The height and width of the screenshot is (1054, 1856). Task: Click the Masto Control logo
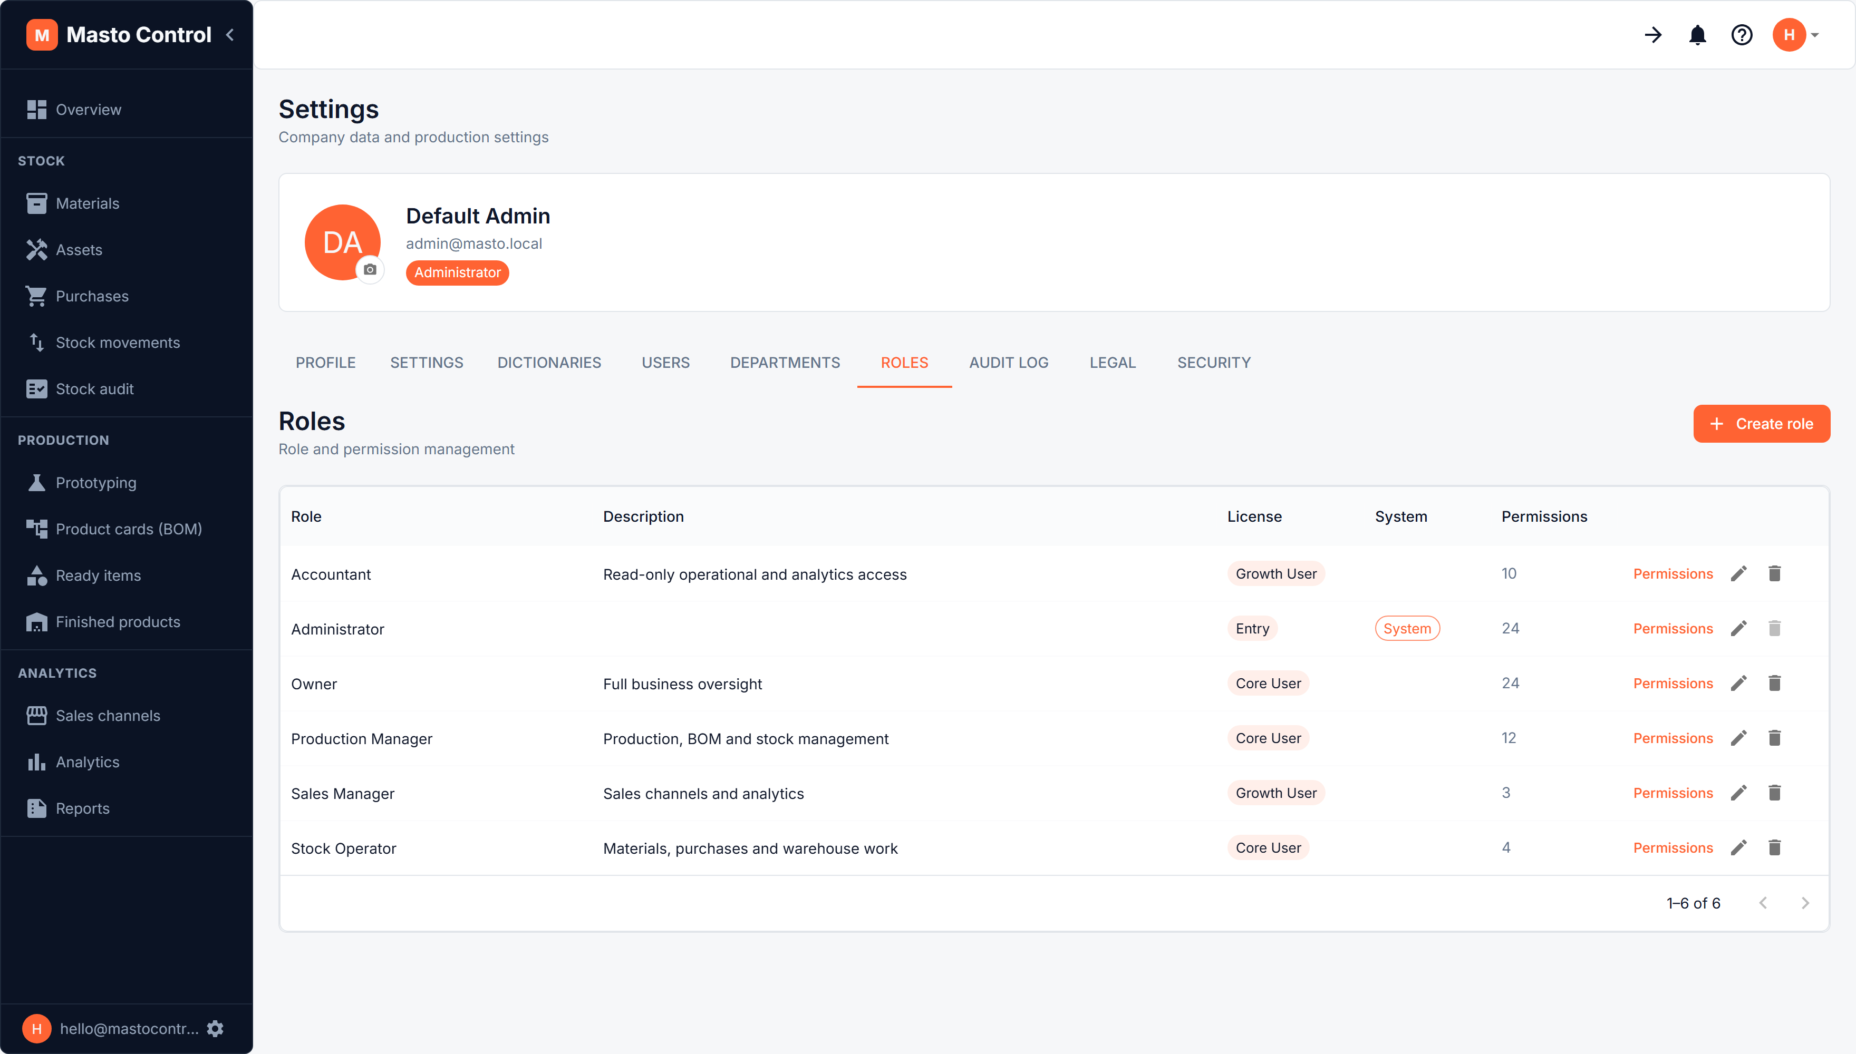(x=119, y=35)
